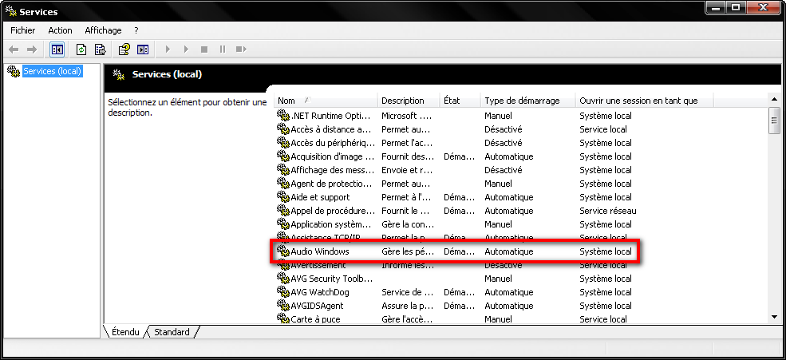The height and width of the screenshot is (360, 786).
Task: Click the Forward arrow in toolbar
Action: tap(32, 49)
